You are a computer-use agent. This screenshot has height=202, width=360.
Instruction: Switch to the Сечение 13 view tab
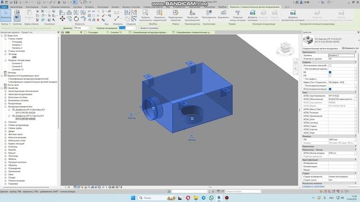coord(116,33)
